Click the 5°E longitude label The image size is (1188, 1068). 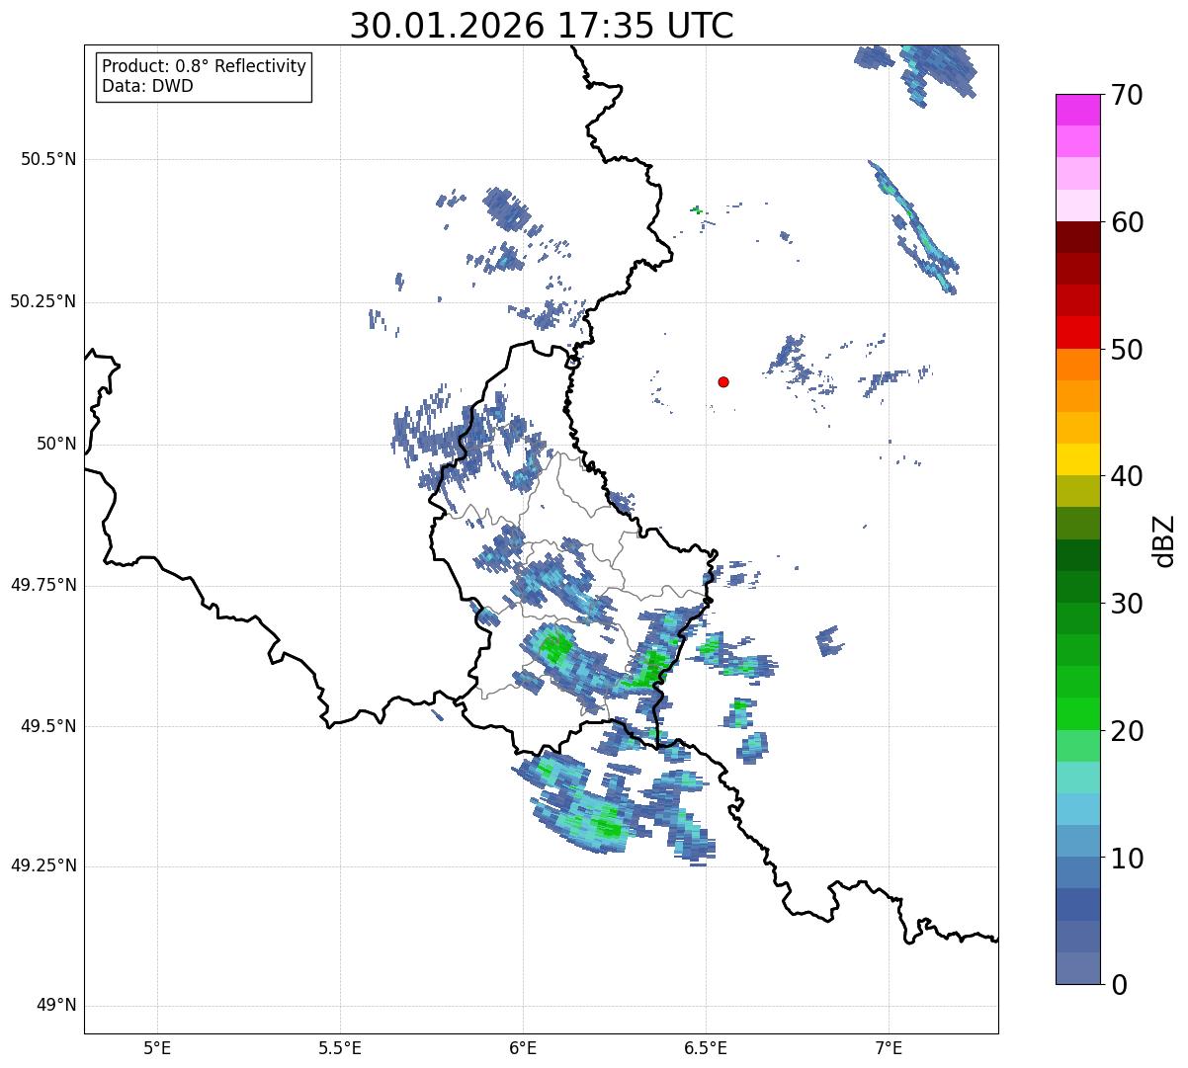click(157, 1048)
